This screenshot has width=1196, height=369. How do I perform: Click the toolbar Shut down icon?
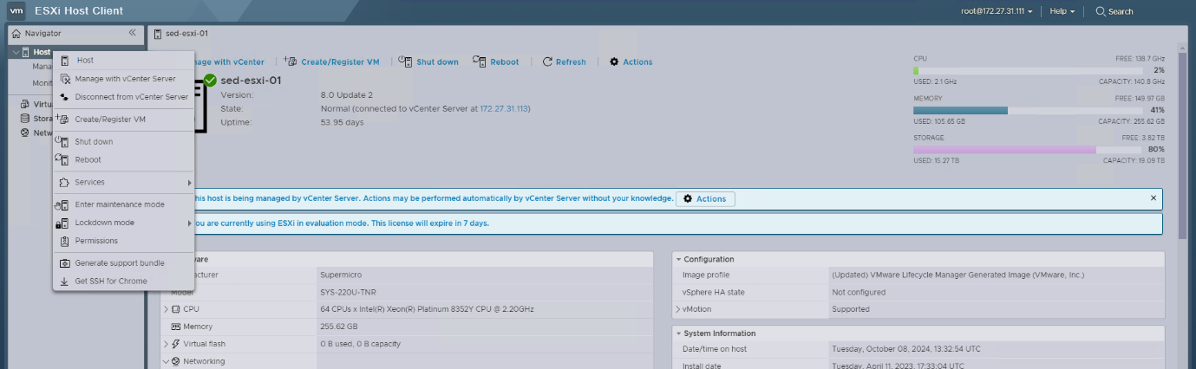coord(405,61)
